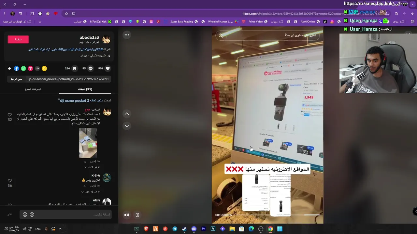Viewport: 417px width, 234px height.
Task: Expand the 1 reply under the pinned comment
Action: click(x=92, y=167)
